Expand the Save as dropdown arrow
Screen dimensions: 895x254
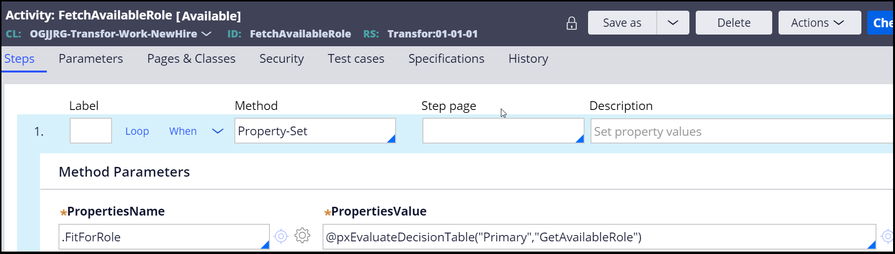pos(673,23)
